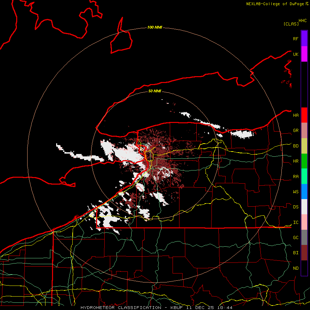
Task: Click the '50 NMI' range ring label
Action: (x=155, y=91)
